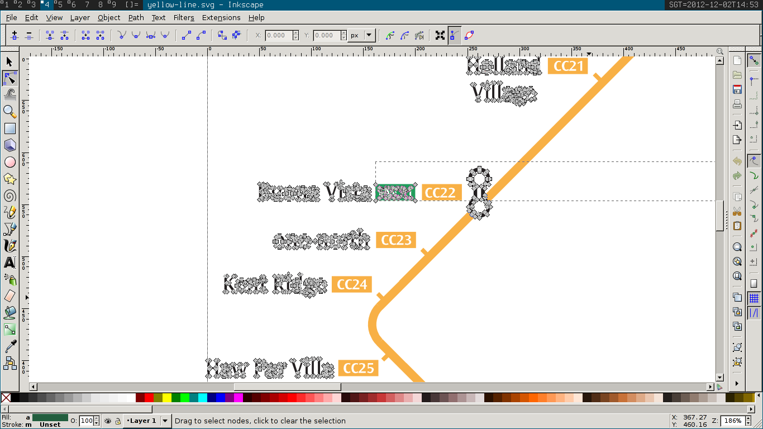Activate the Star and polygon tool
The width and height of the screenshot is (763, 429).
(x=9, y=179)
